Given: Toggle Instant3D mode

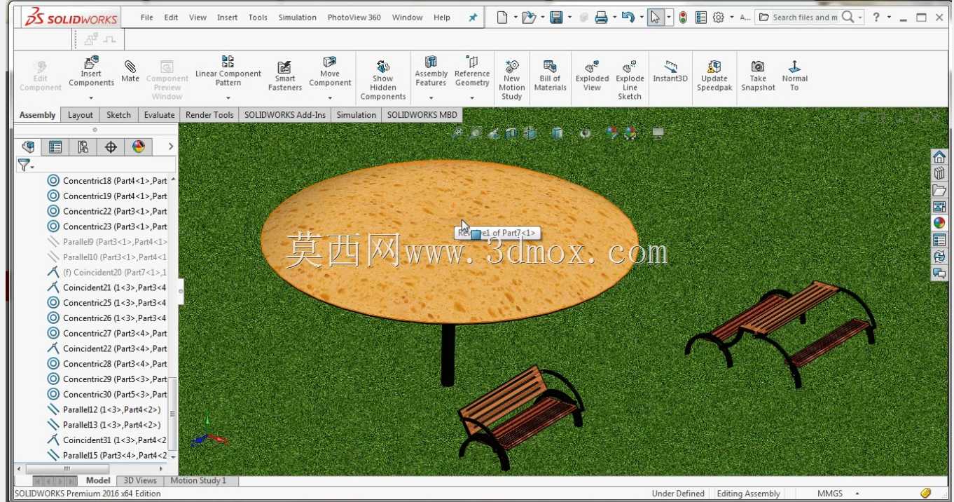Looking at the screenshot, I should 670,72.
